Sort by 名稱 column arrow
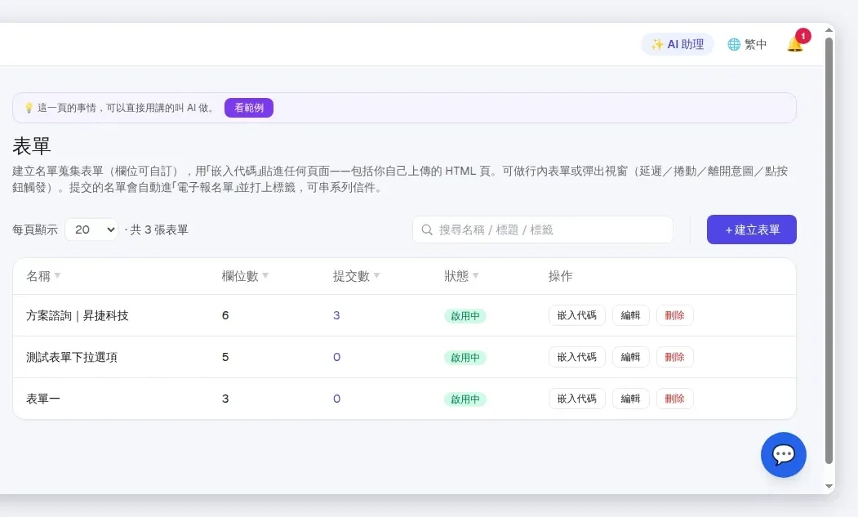The width and height of the screenshot is (858, 517). pos(57,275)
